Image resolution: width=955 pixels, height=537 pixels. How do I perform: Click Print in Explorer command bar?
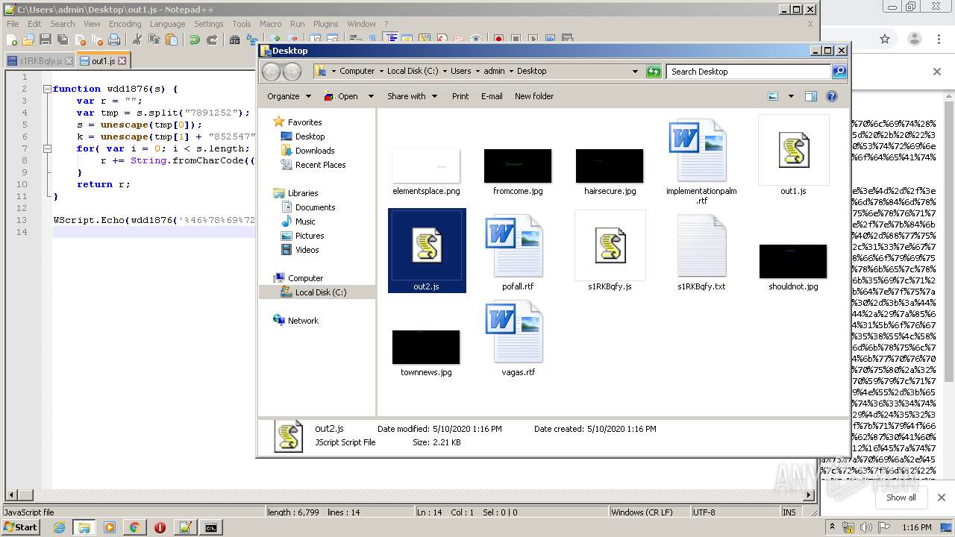[460, 96]
